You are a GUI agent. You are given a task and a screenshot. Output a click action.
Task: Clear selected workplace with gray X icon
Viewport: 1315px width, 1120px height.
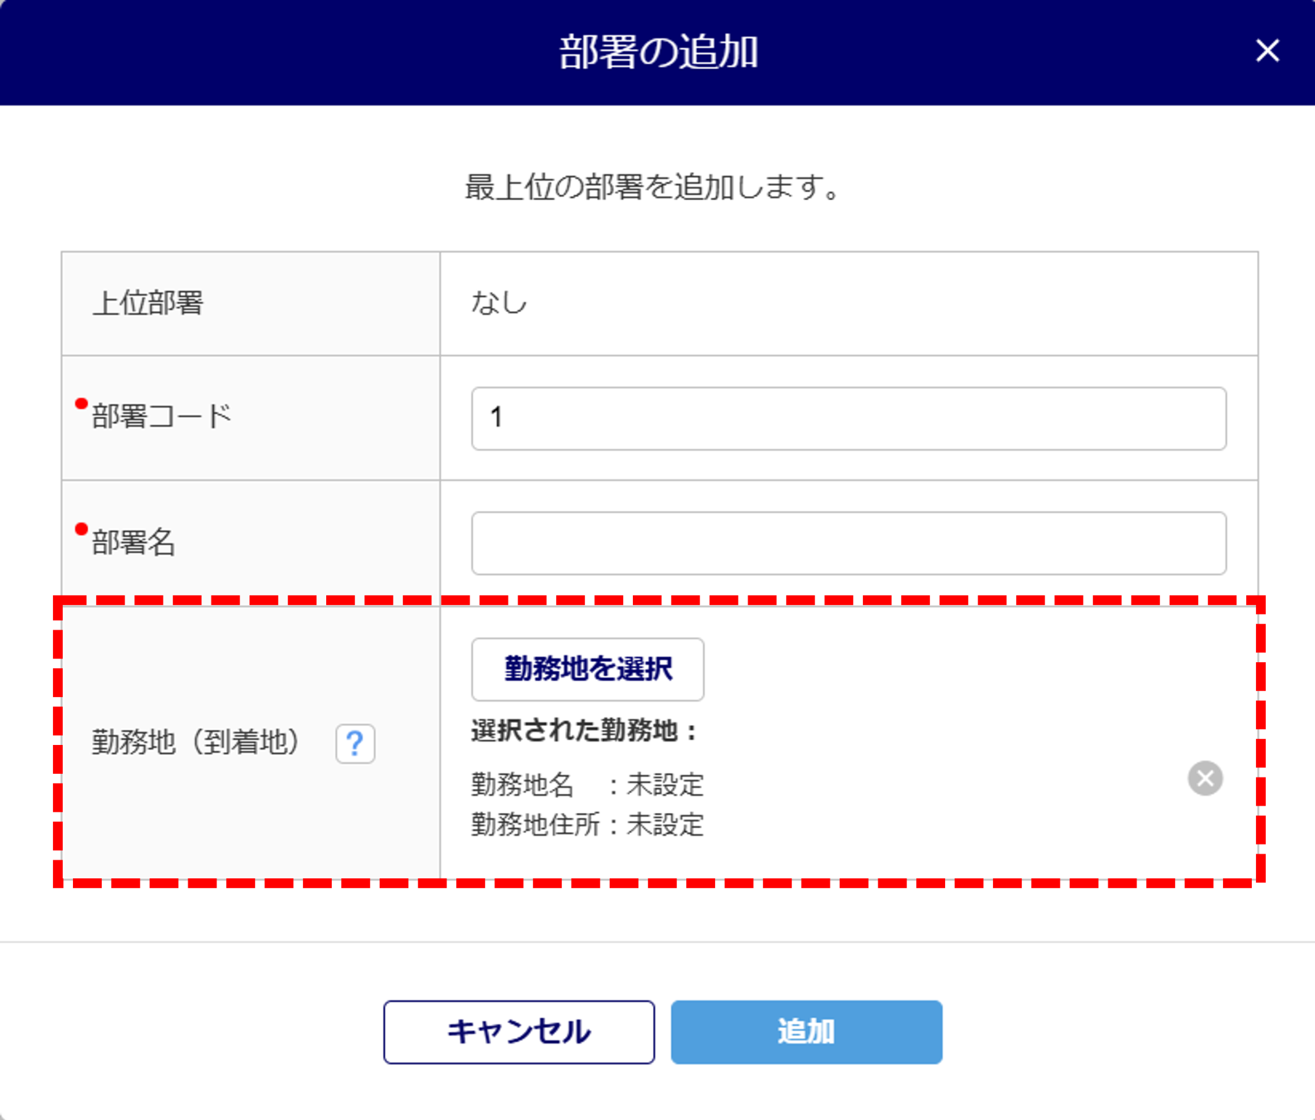(x=1205, y=778)
